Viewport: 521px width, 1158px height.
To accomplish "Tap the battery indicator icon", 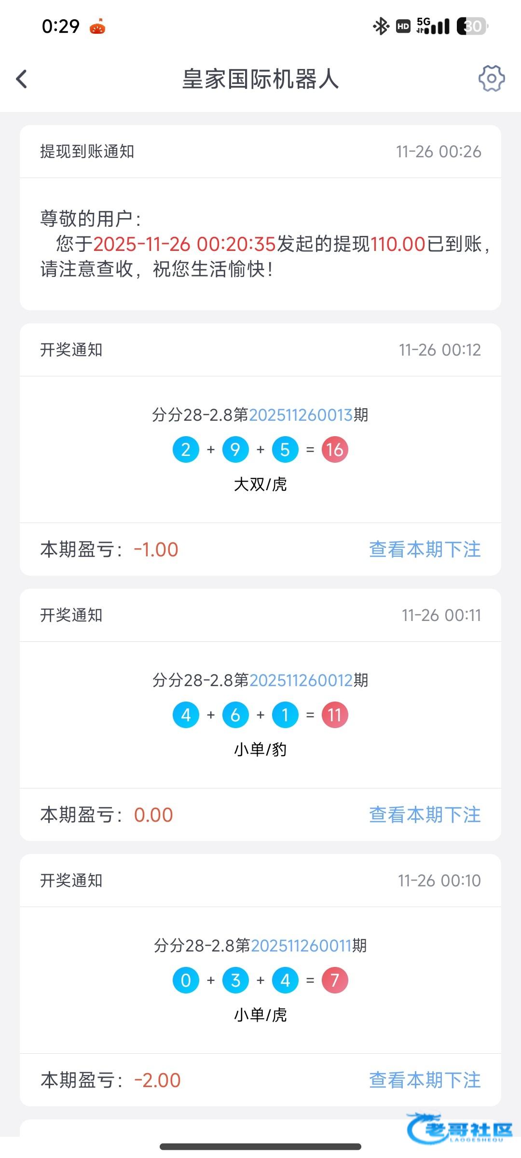I will click(472, 26).
